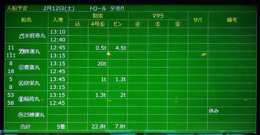Select the circled ⑤ column under マタラ
The height and width of the screenshot is (135, 260).
point(158,24)
